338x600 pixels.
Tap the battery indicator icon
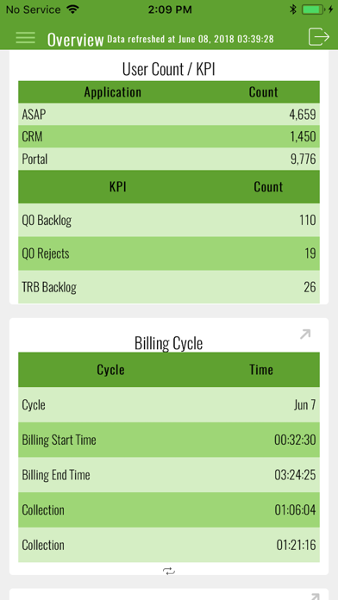pos(314,9)
